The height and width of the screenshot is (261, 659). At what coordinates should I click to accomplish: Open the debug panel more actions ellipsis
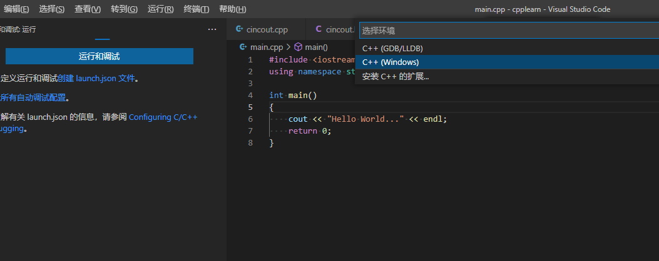(x=212, y=29)
